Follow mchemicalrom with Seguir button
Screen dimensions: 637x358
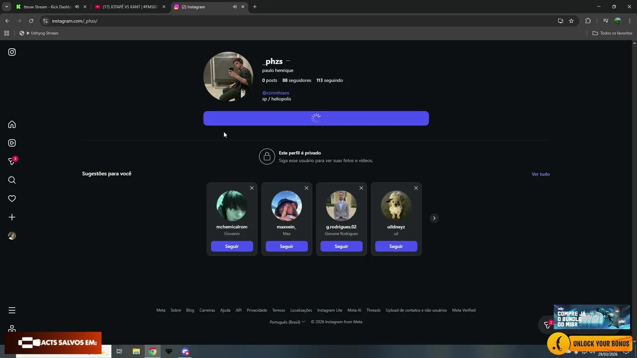232,247
